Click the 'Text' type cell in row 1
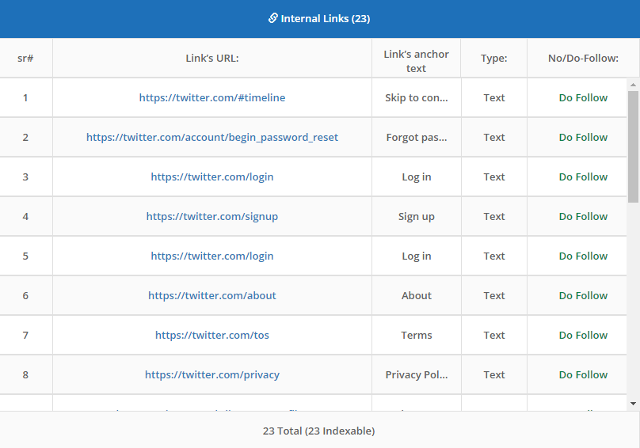This screenshot has height=448, width=640. [494, 97]
